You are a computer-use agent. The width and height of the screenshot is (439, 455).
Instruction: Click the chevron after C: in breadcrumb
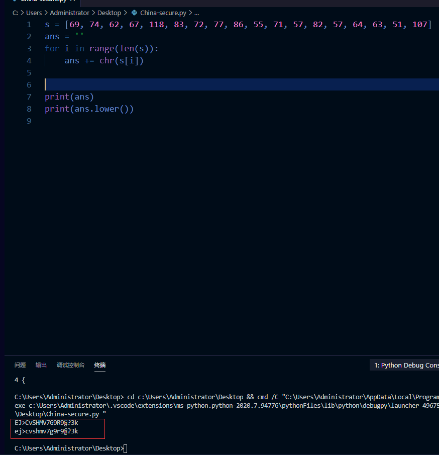pos(22,13)
